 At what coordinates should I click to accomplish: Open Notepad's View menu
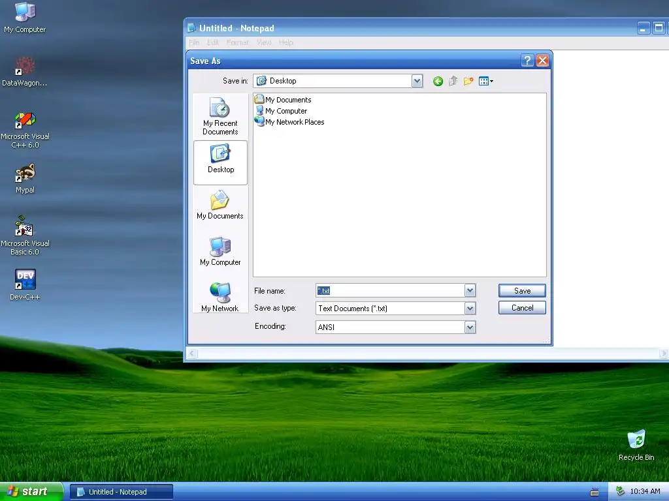pyautogui.click(x=264, y=42)
